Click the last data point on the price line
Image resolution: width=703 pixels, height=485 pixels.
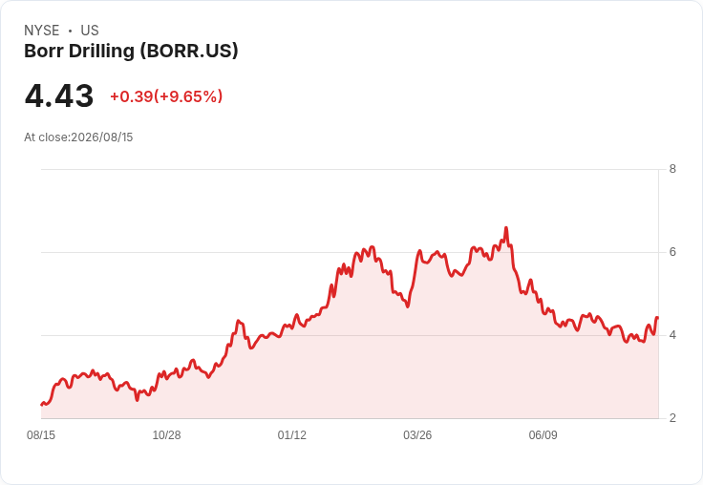click(657, 317)
